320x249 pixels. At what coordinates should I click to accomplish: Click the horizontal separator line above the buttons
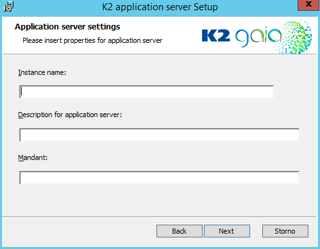click(159, 217)
